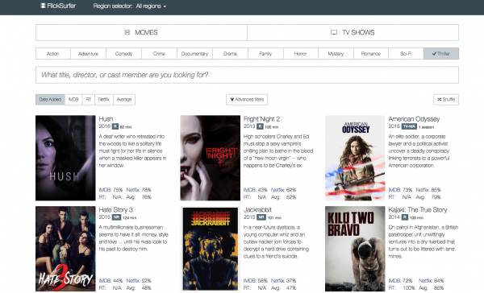
Task: Click the FlickSurfer logo icon
Action: 43,6
